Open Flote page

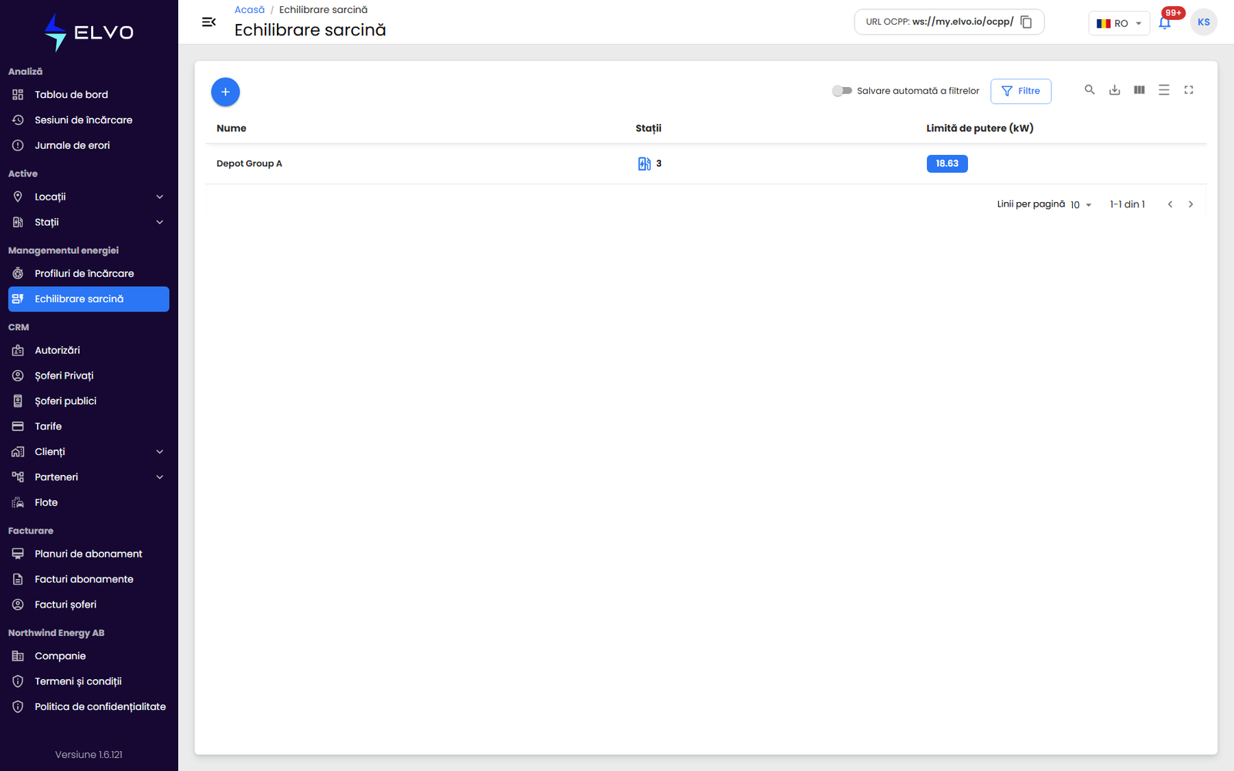pyautogui.click(x=89, y=503)
